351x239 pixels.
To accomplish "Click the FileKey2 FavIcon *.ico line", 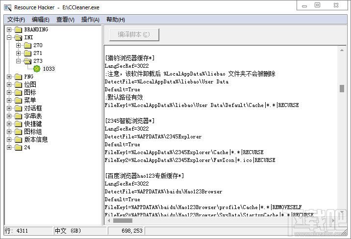I will click(190, 160).
